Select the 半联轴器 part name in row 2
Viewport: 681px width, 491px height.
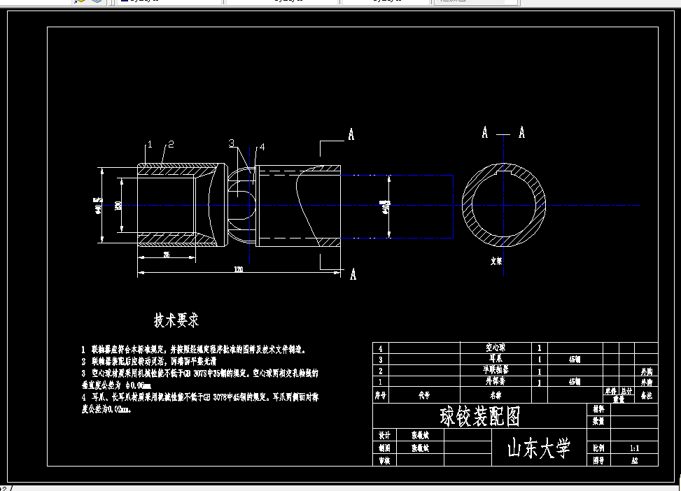point(496,370)
